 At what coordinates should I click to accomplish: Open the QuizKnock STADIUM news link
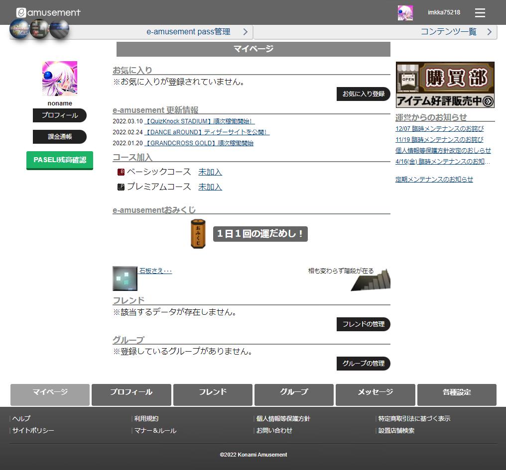tap(199, 121)
